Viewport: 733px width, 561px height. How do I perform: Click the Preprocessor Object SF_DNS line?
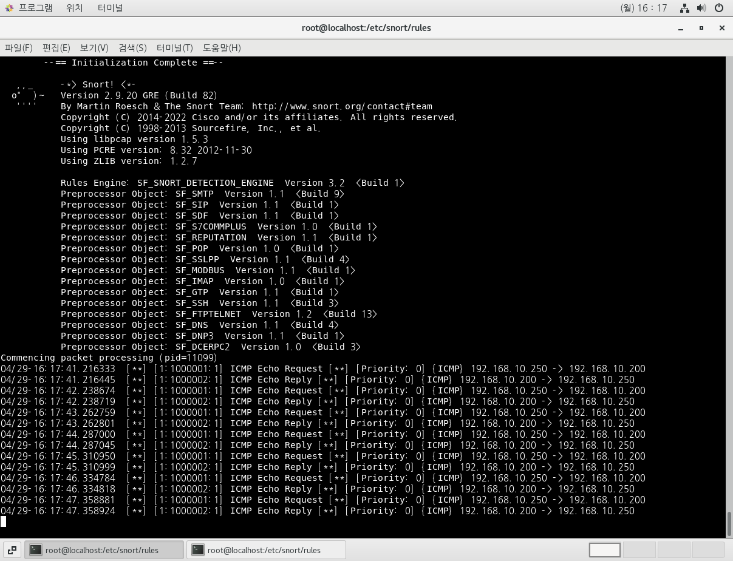tap(200, 325)
